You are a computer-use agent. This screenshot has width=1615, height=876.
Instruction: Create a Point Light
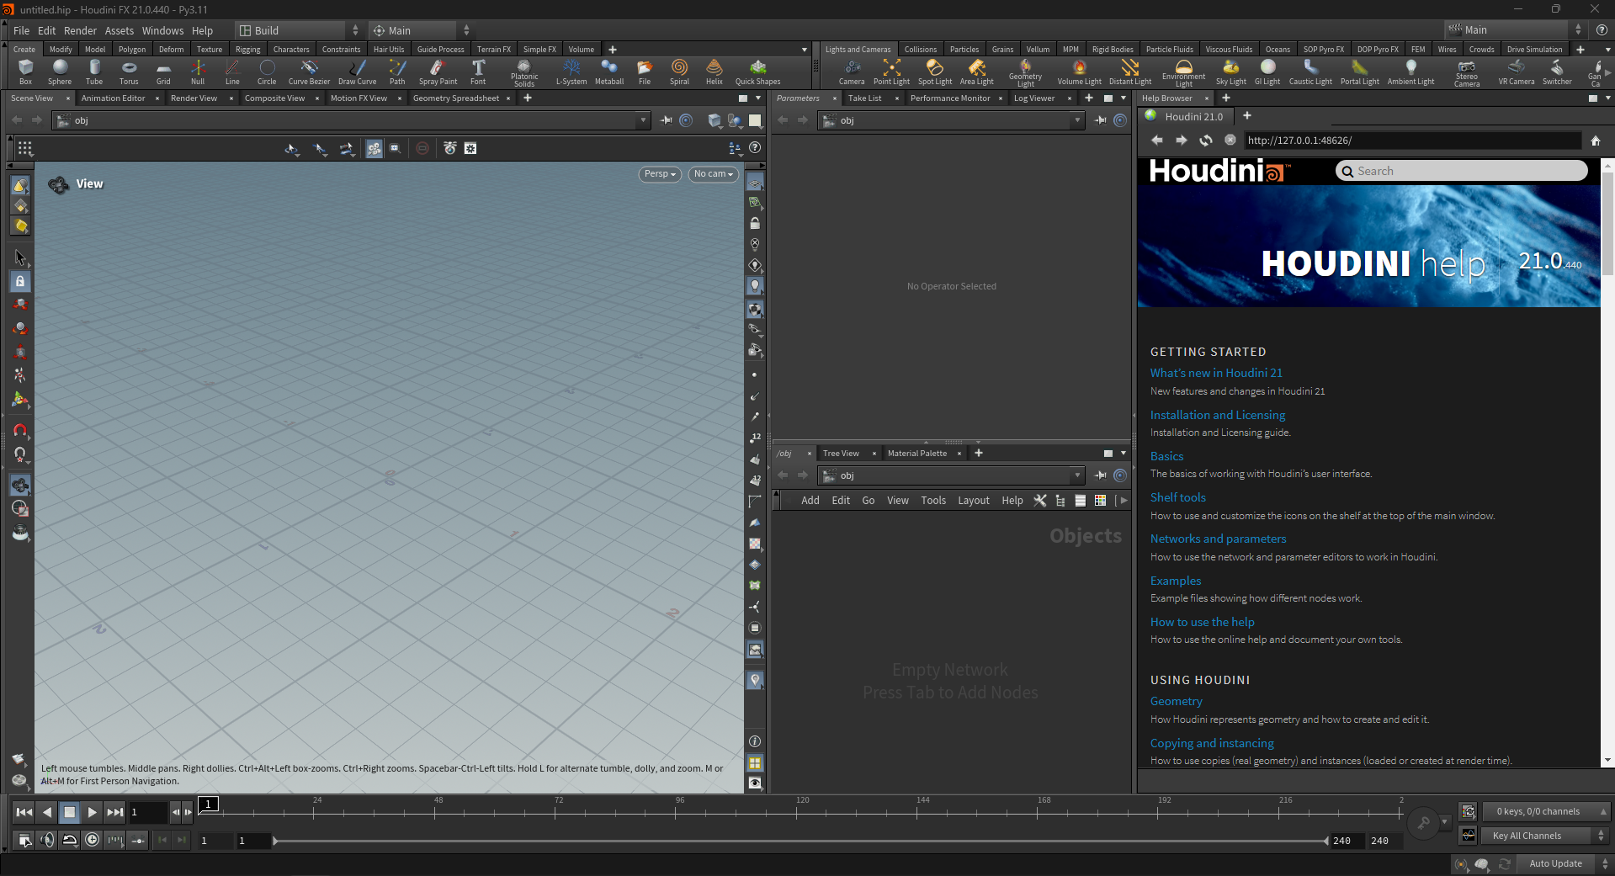pyautogui.click(x=891, y=72)
